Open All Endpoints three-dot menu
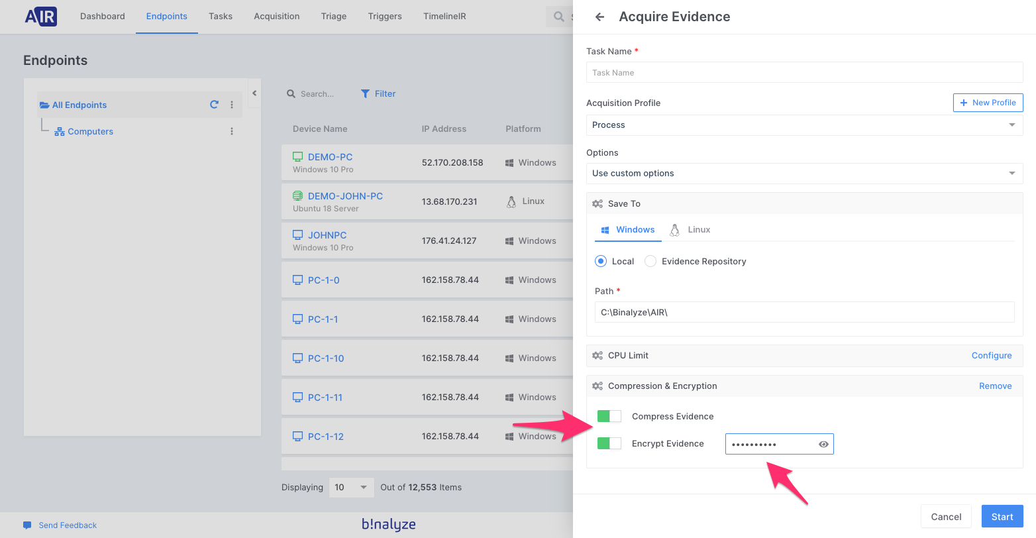The width and height of the screenshot is (1036, 538). coord(232,105)
